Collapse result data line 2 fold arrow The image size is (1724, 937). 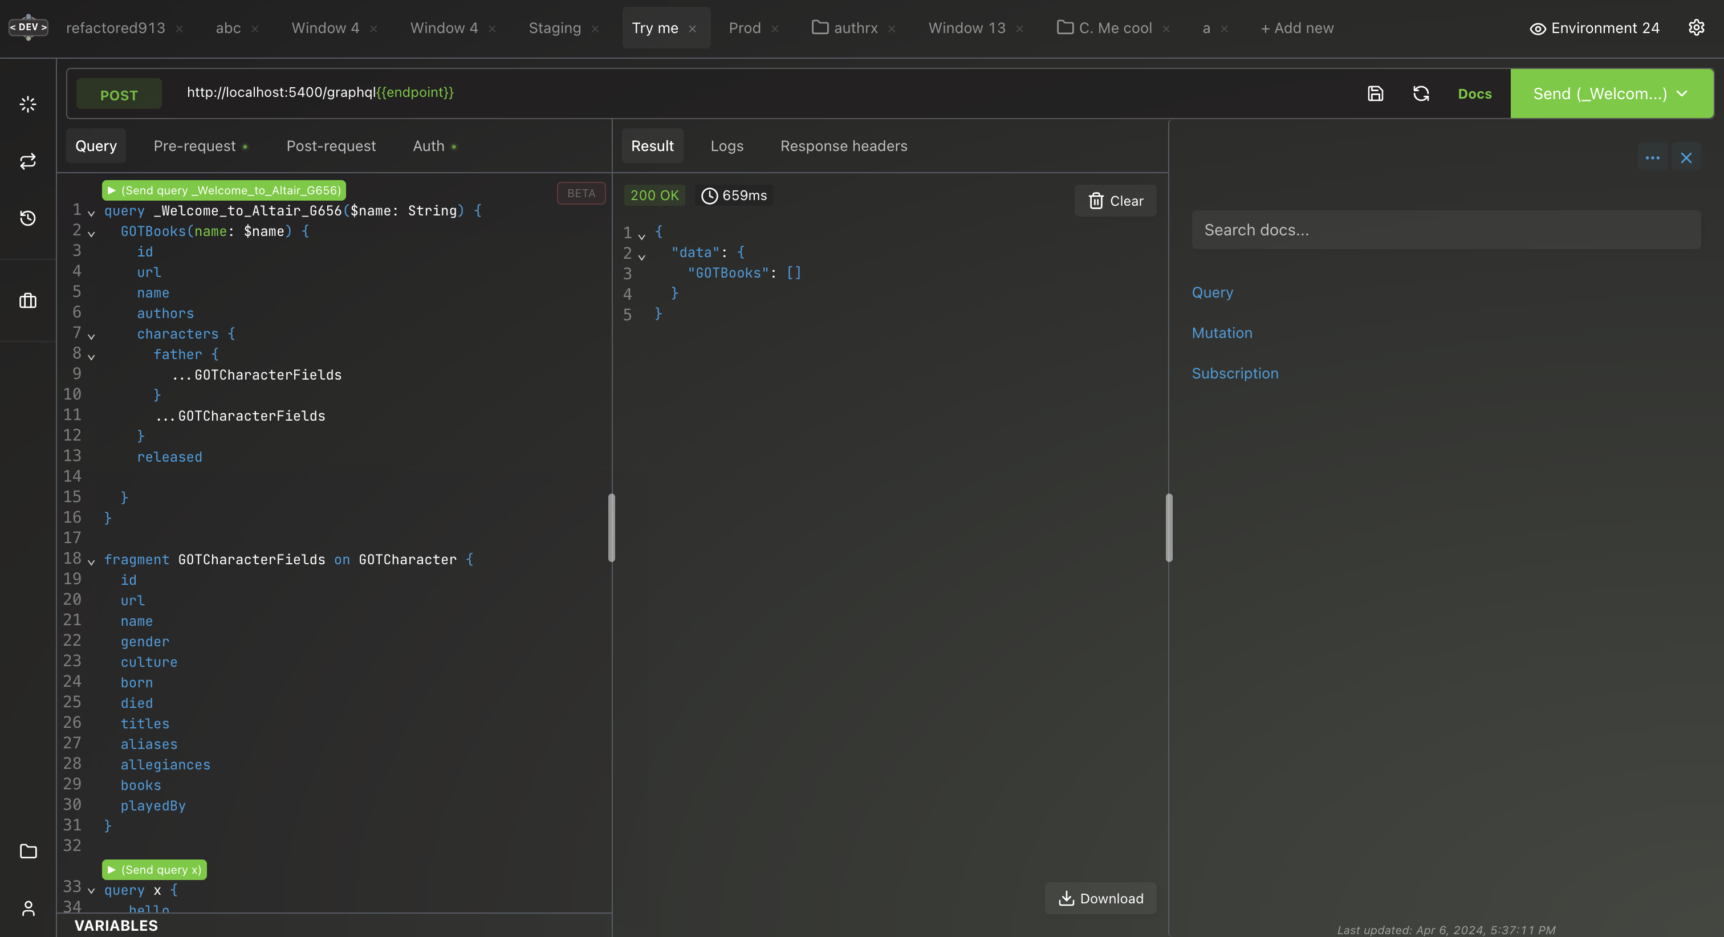pyautogui.click(x=642, y=256)
